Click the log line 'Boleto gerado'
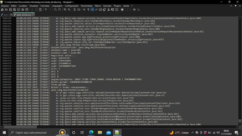This screenshot has height=136, width=242. click(x=72, y=82)
